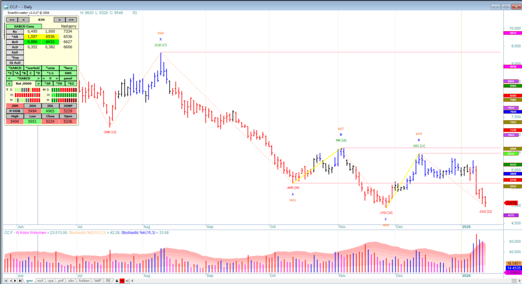This screenshot has width=522, height=284.
Task: Expand right arrow next to Ret ,0000
Action: [x=38, y=83]
